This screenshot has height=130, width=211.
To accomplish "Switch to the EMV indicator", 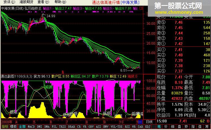I will click(x=106, y=127).
